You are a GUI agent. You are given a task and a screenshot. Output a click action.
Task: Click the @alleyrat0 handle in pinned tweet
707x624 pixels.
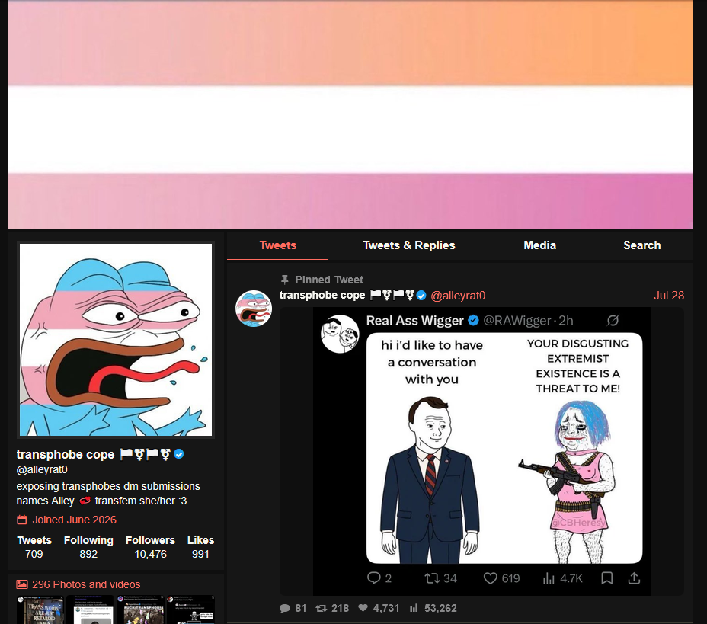click(458, 296)
